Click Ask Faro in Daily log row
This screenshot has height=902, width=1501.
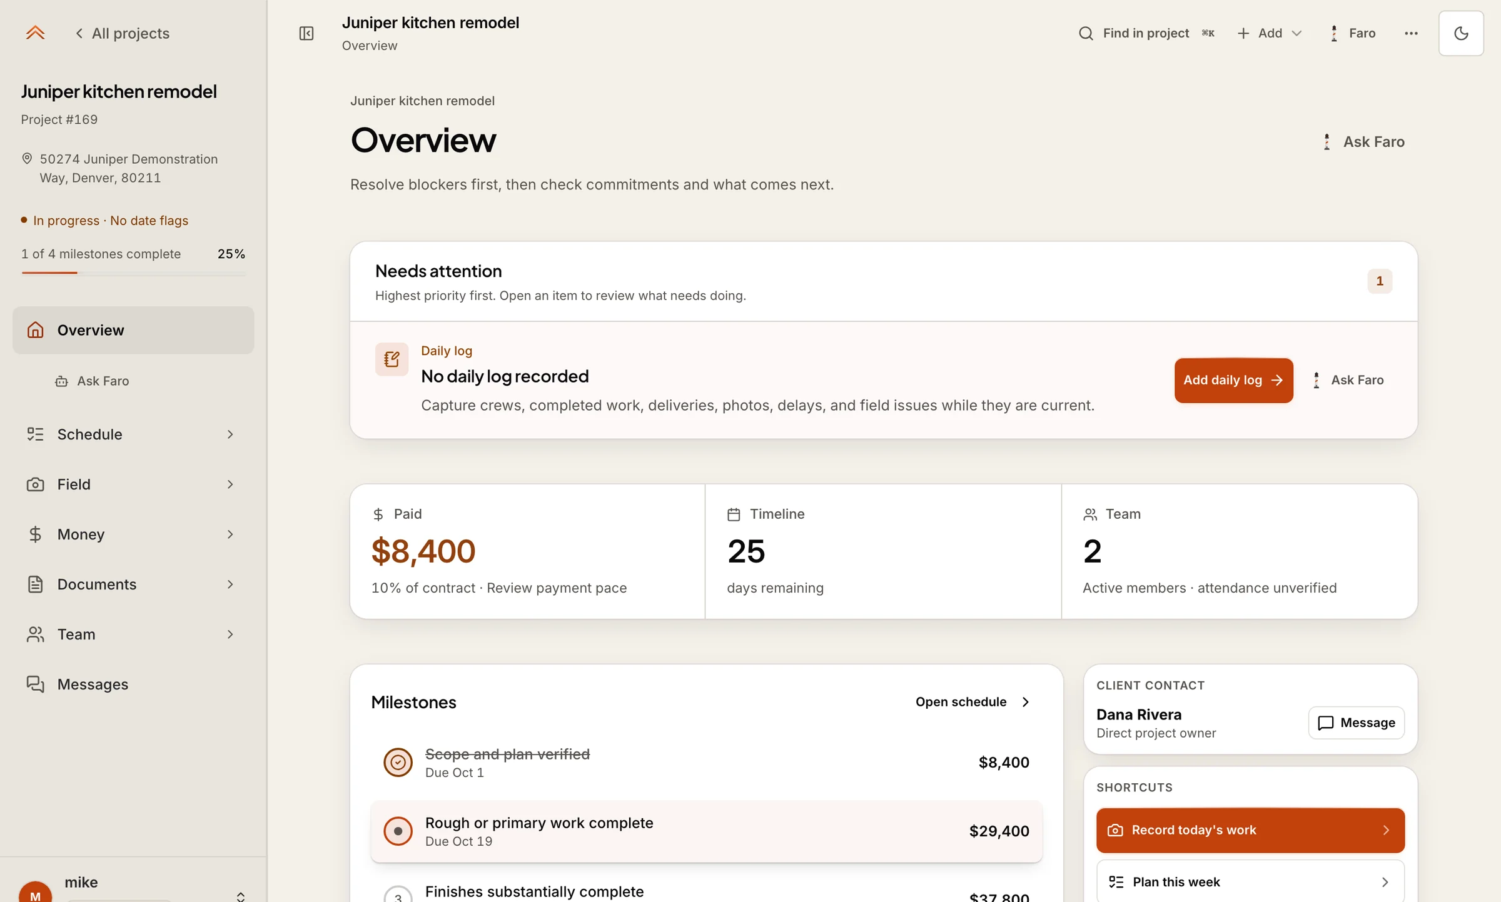click(1348, 380)
